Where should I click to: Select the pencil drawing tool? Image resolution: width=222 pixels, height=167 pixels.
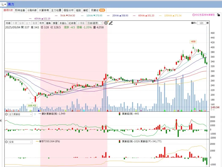click(111, 23)
